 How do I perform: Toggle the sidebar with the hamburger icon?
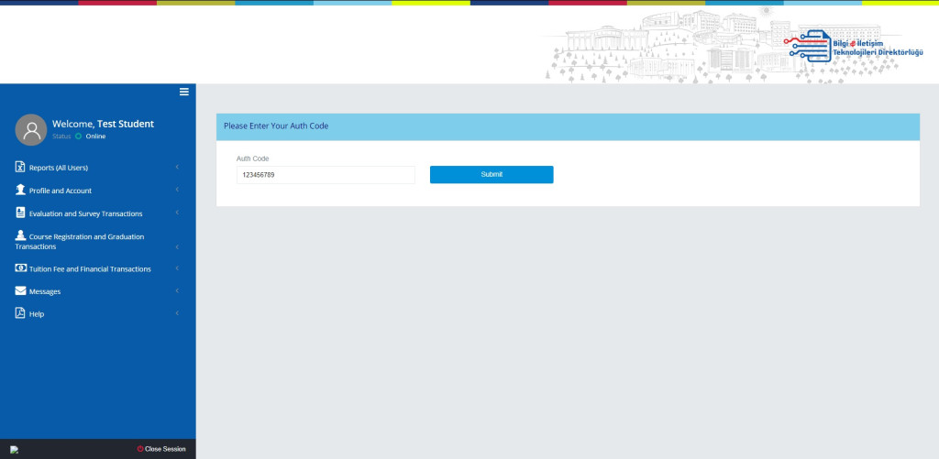click(x=184, y=92)
